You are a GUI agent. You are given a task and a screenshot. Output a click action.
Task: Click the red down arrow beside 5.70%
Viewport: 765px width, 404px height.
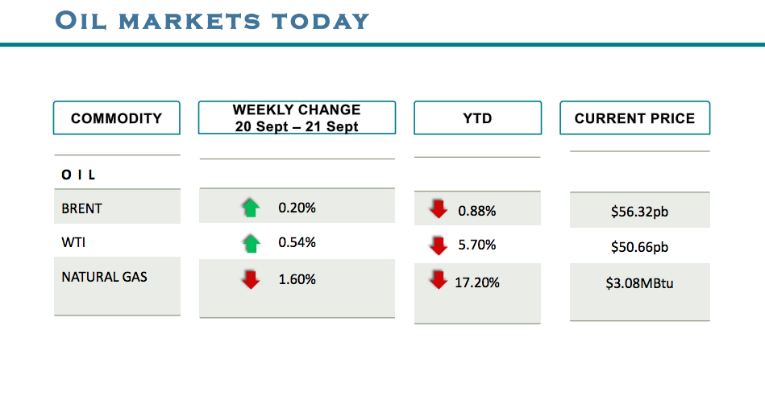click(438, 244)
